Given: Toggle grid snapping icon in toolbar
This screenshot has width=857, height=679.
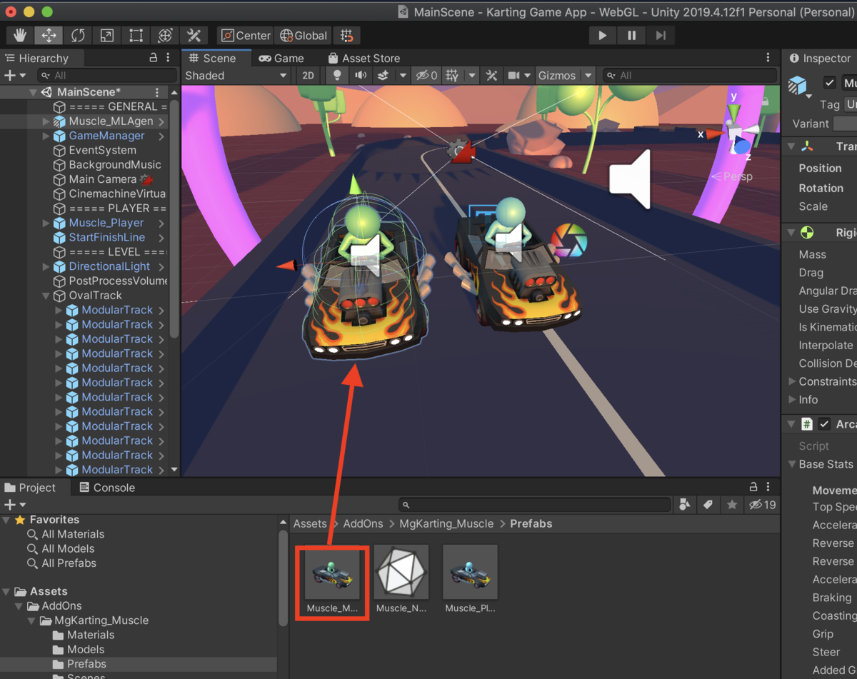Looking at the screenshot, I should (x=346, y=36).
